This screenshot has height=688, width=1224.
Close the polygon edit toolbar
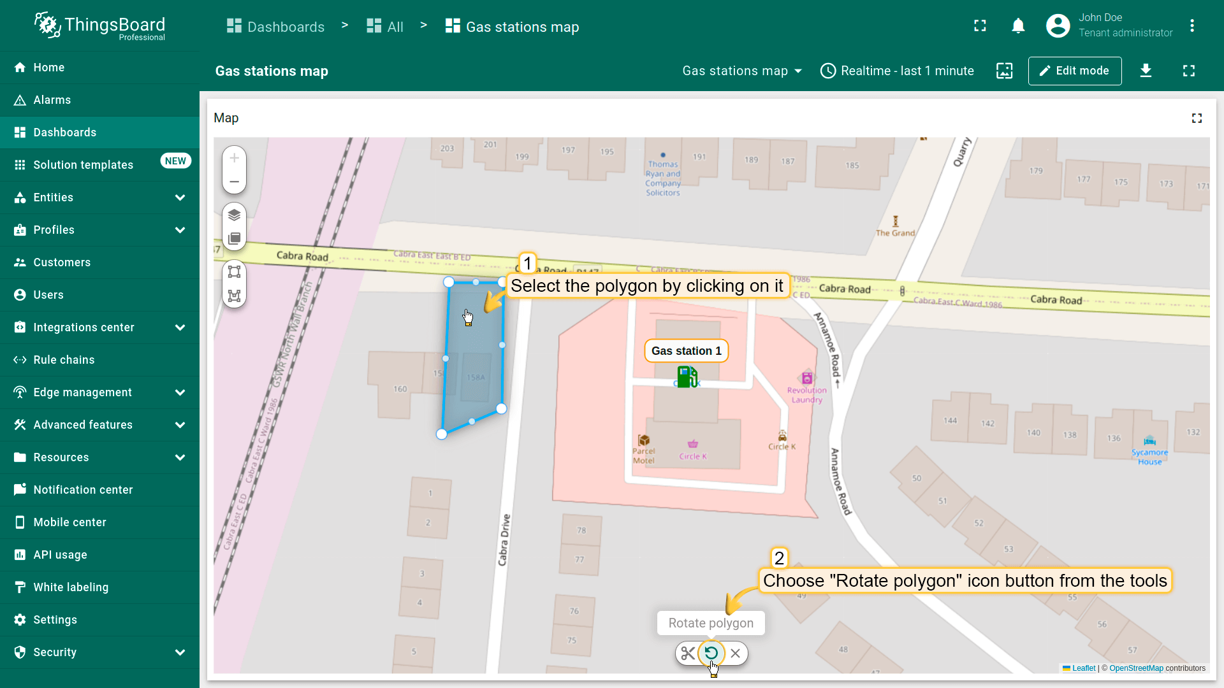(x=736, y=654)
